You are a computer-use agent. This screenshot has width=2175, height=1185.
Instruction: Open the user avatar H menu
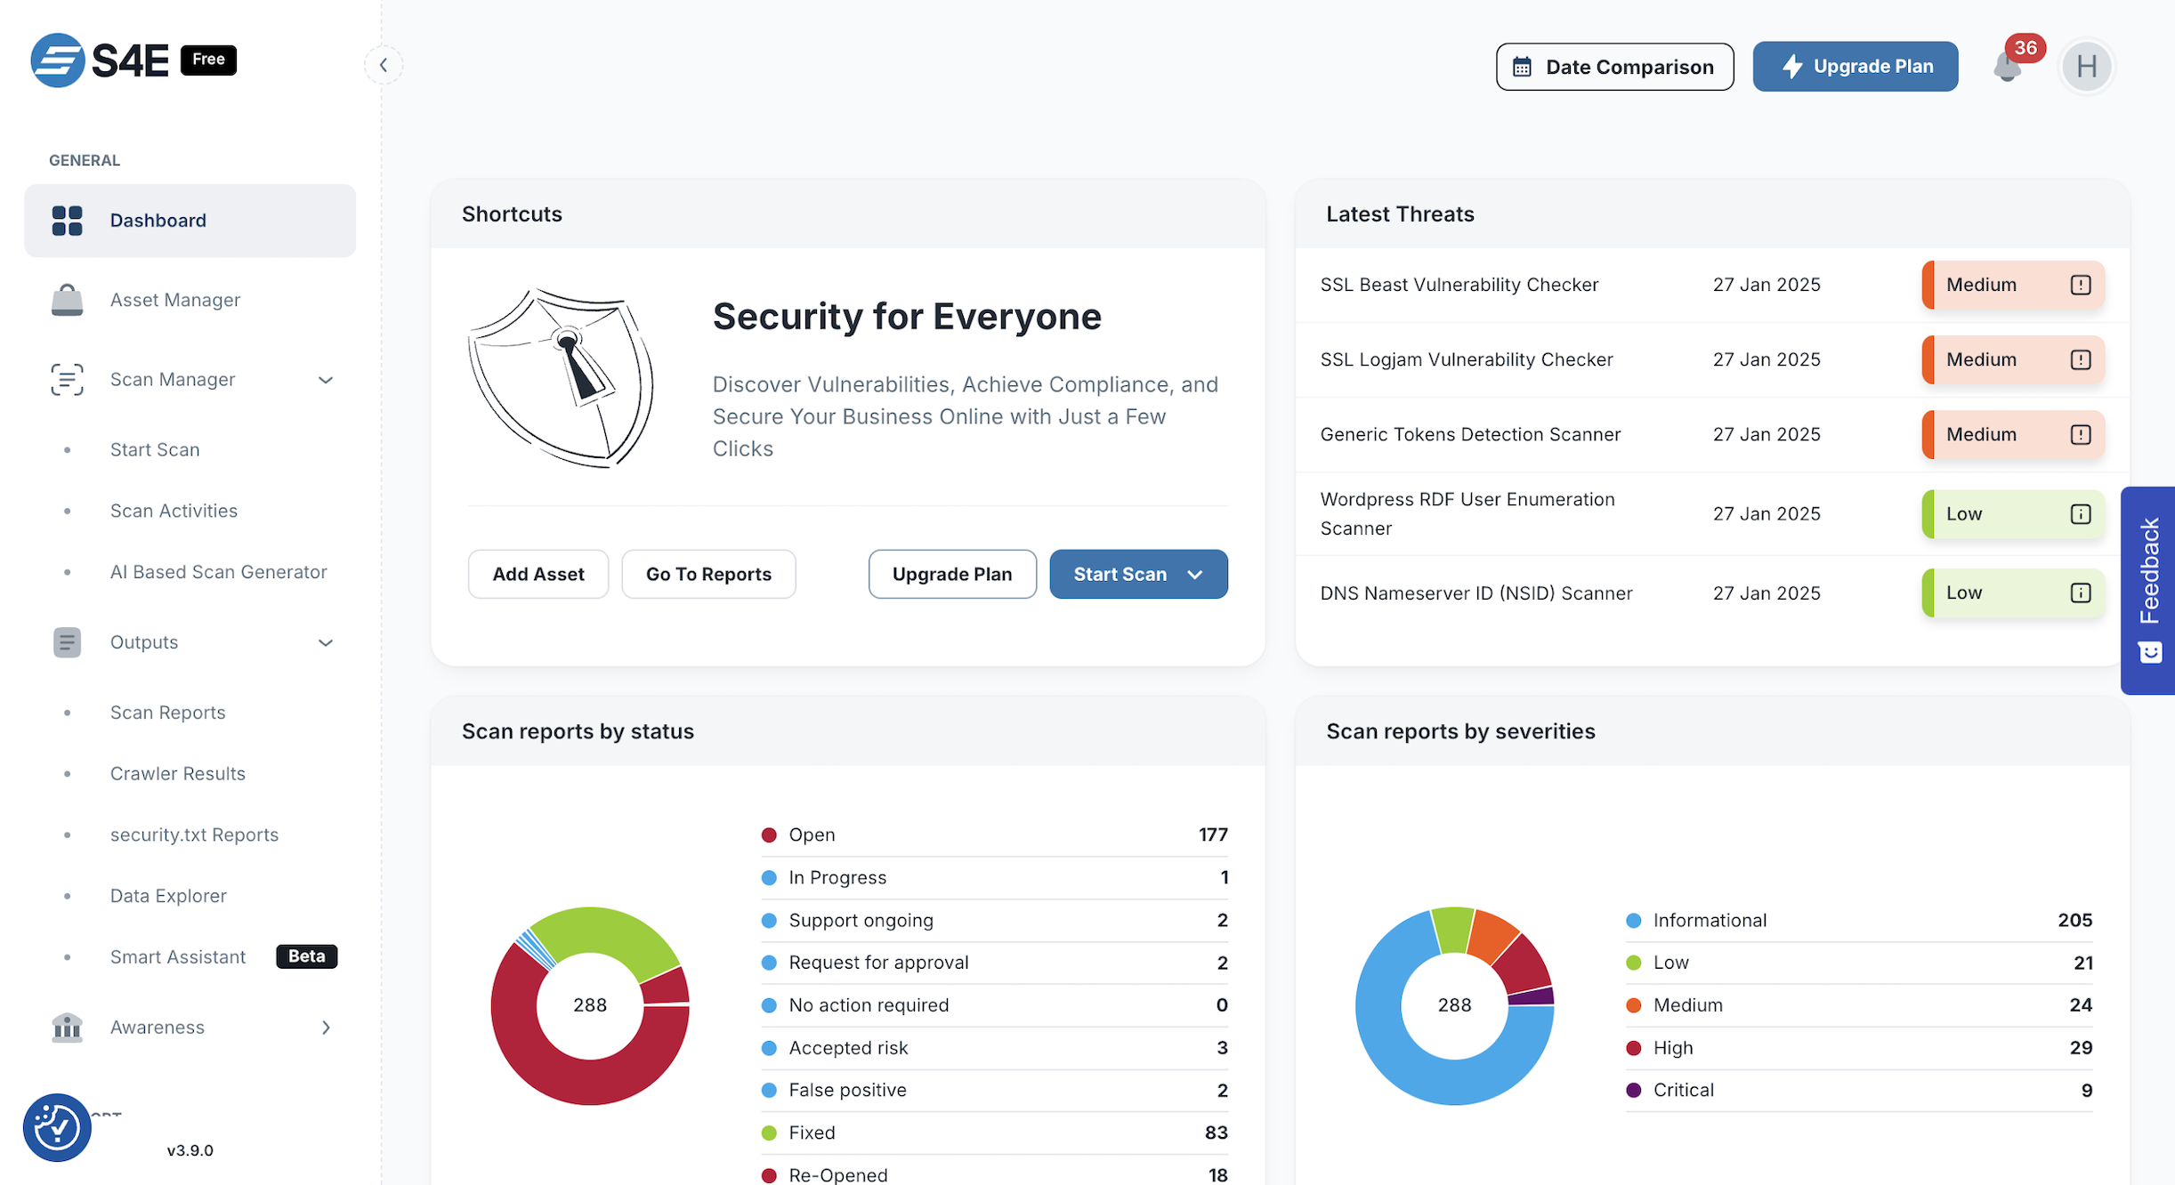tap(2086, 67)
